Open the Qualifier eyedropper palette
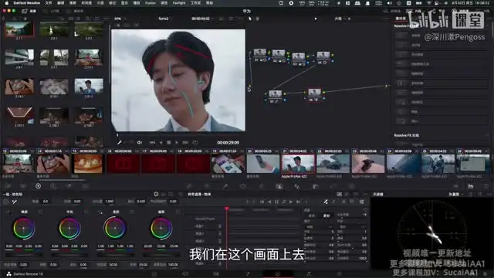Screen dimensions: 494x278 pos(225,186)
